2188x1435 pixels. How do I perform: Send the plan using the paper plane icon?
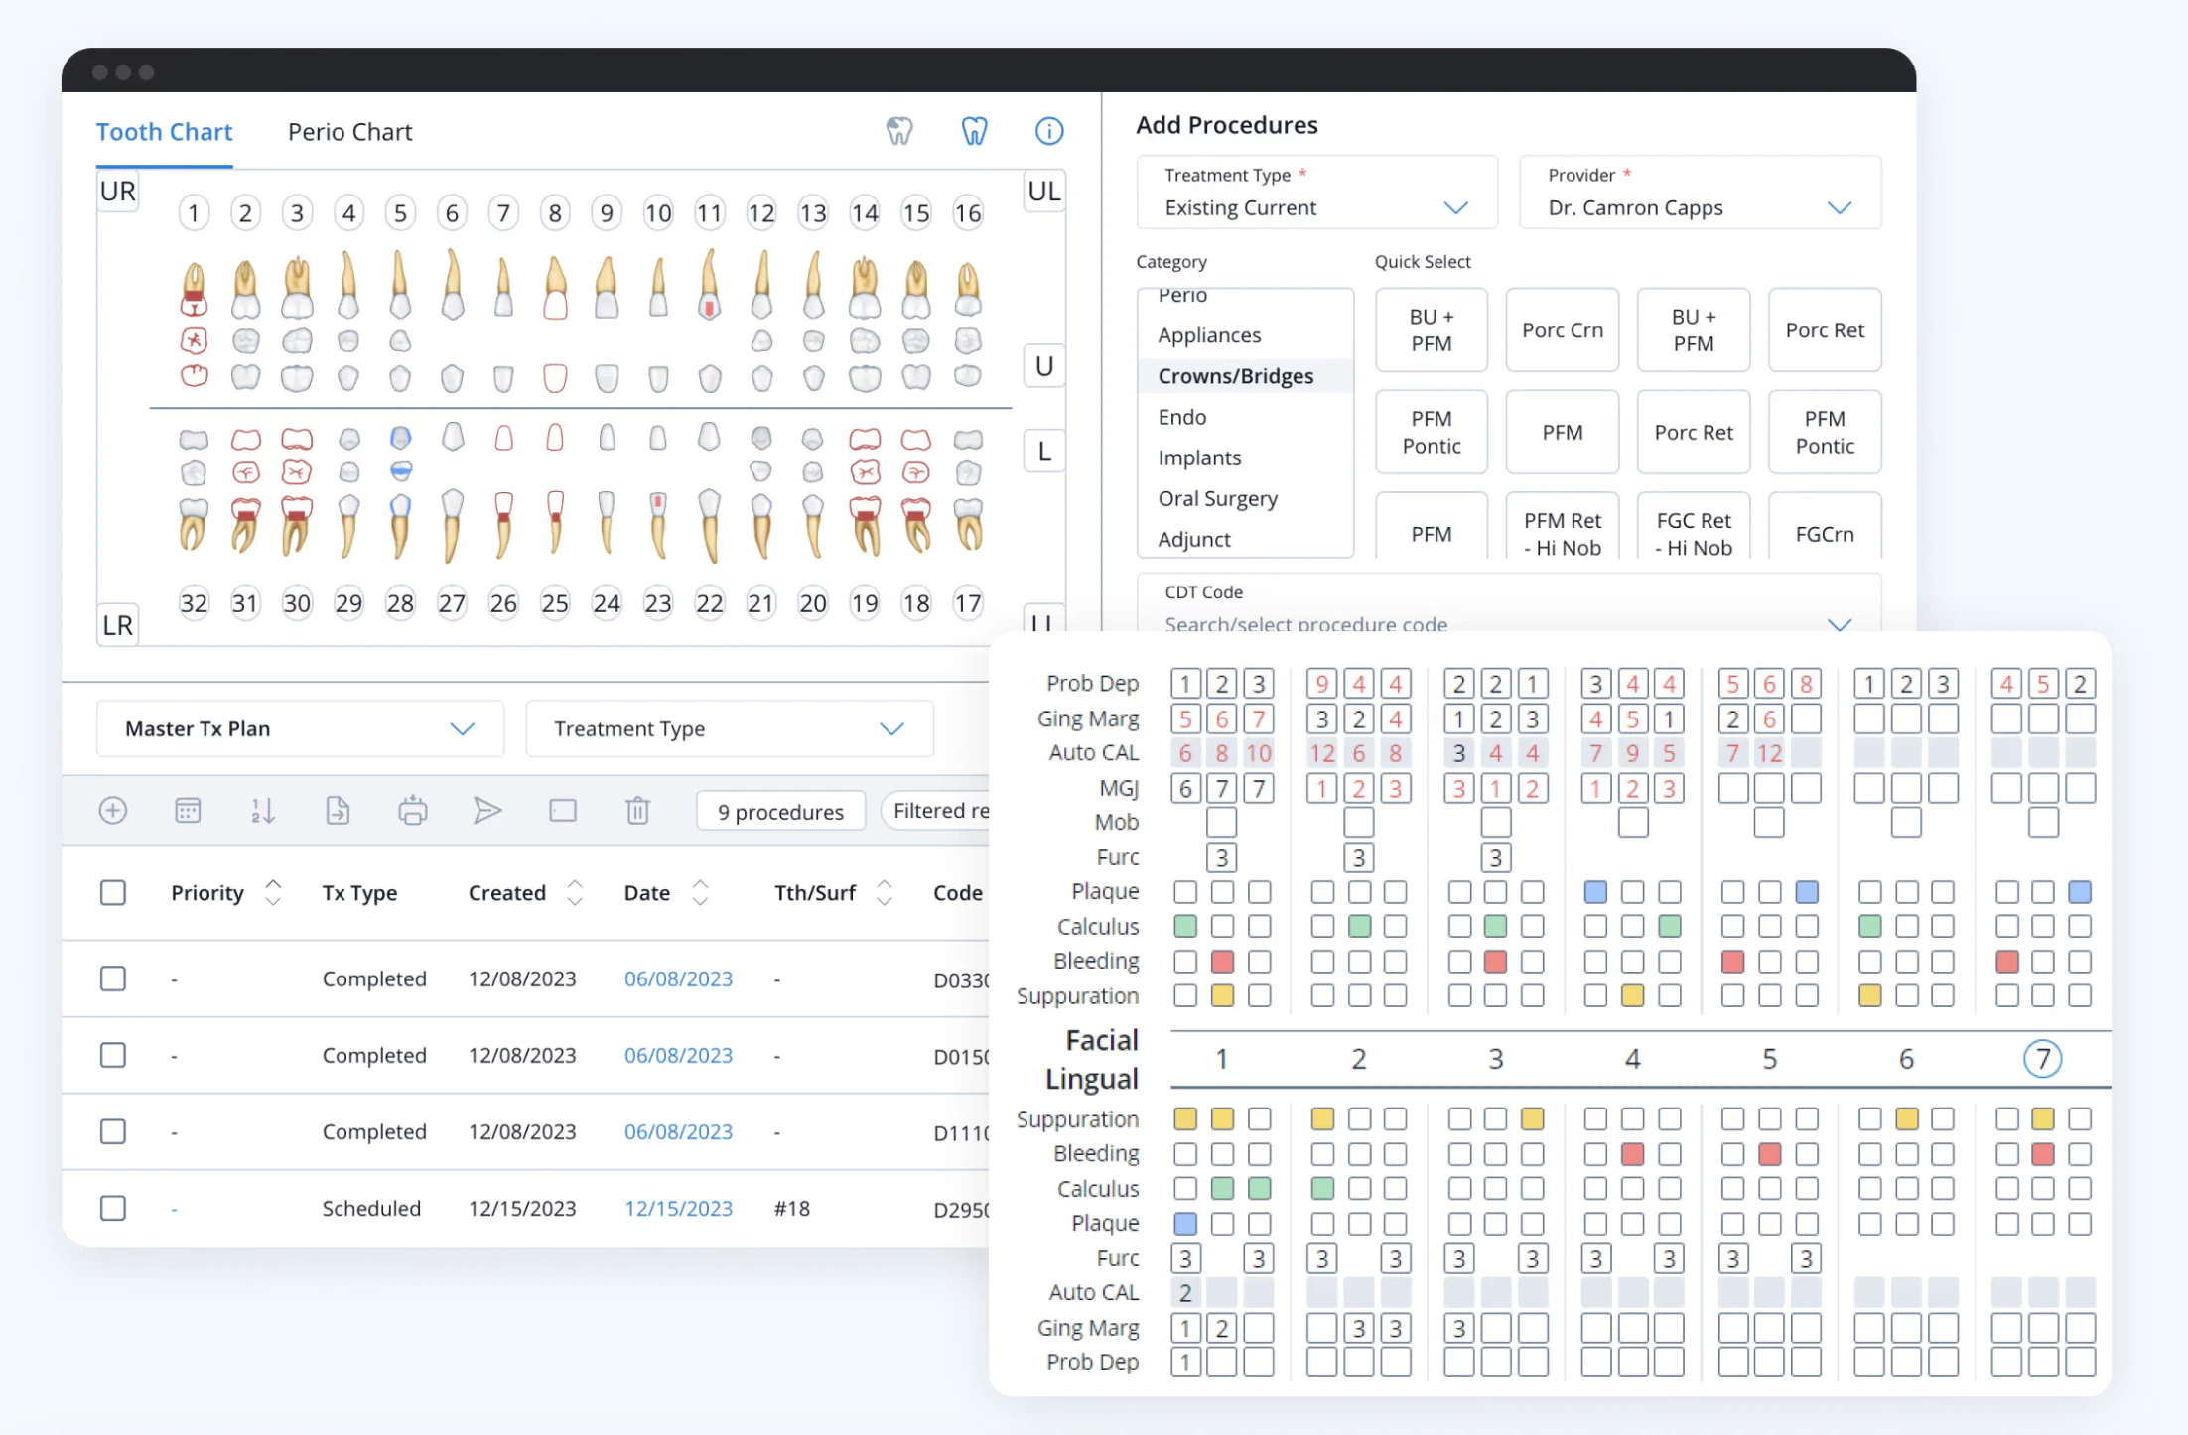pyautogui.click(x=487, y=810)
